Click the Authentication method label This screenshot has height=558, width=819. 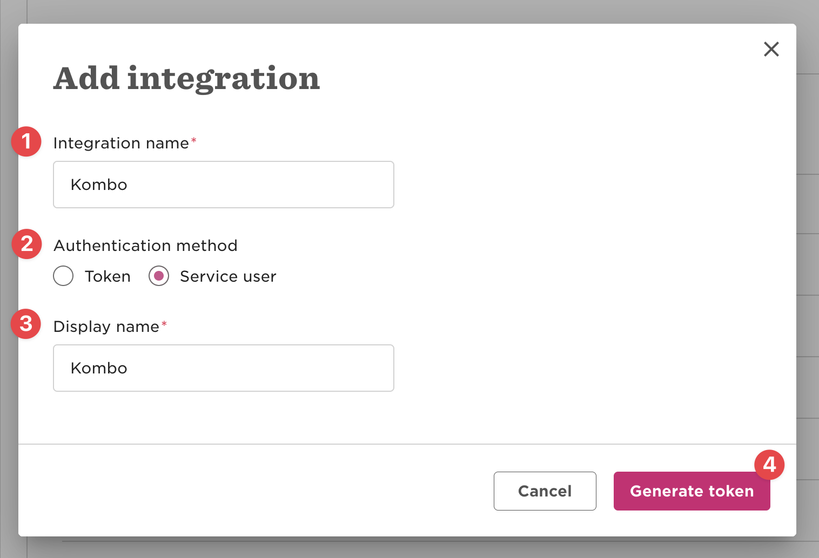point(145,246)
